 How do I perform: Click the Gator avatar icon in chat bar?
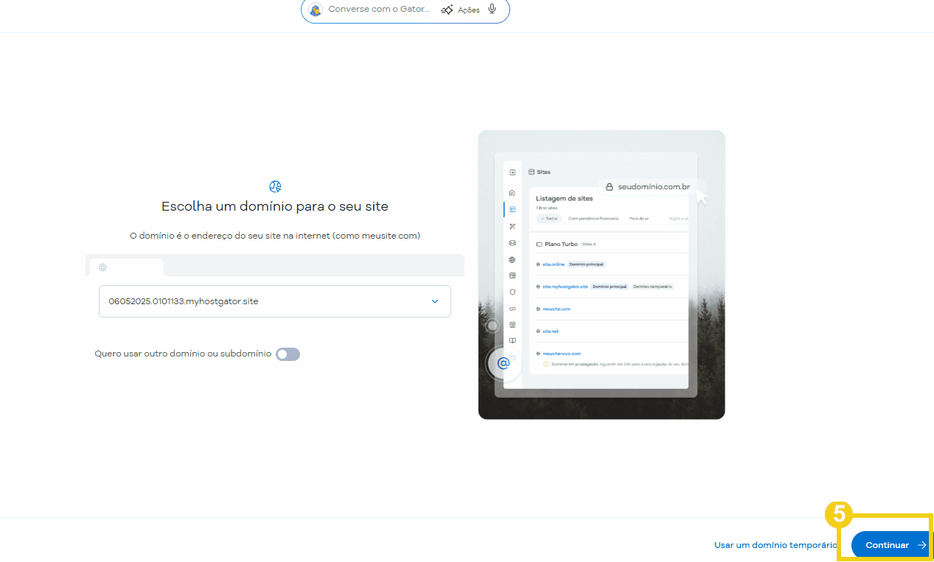pyautogui.click(x=316, y=10)
